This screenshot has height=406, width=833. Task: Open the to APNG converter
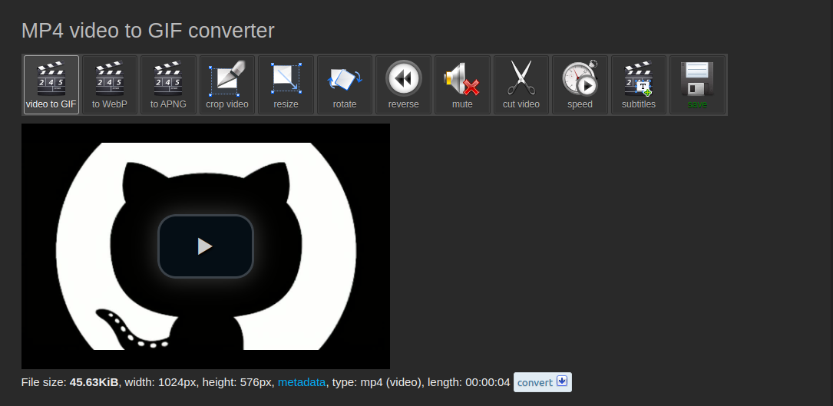pyautogui.click(x=168, y=84)
